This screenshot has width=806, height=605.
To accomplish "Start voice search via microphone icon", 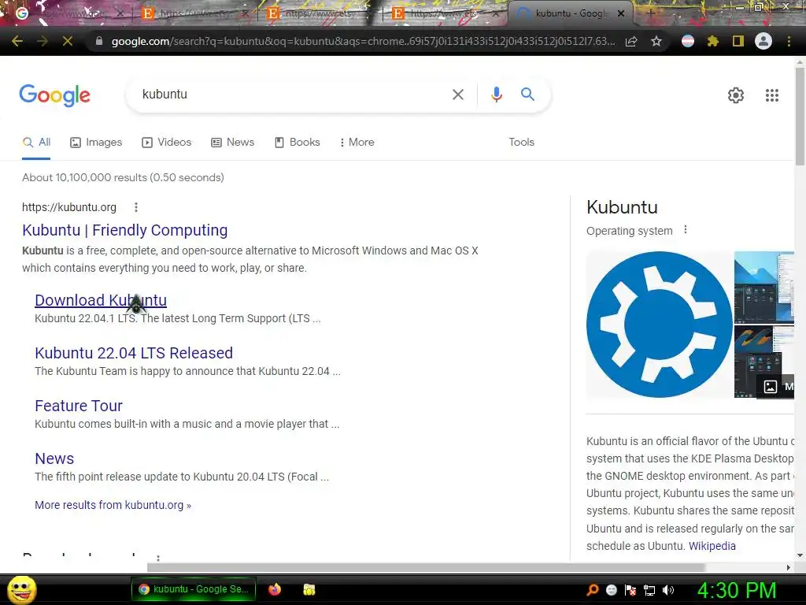I will pos(496,95).
